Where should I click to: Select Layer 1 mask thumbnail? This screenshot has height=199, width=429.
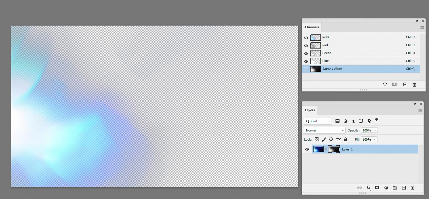pos(334,149)
